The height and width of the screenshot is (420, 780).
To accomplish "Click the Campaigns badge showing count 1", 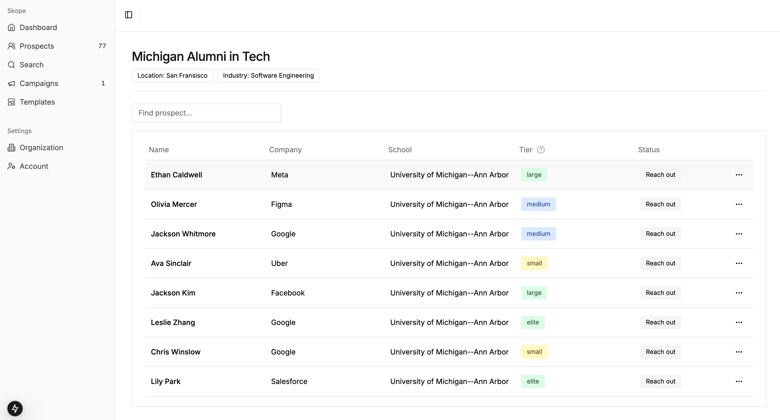I will [x=103, y=83].
